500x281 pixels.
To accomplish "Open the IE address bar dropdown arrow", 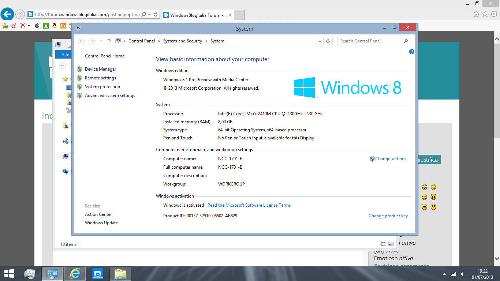I will pyautogui.click(x=150, y=15).
